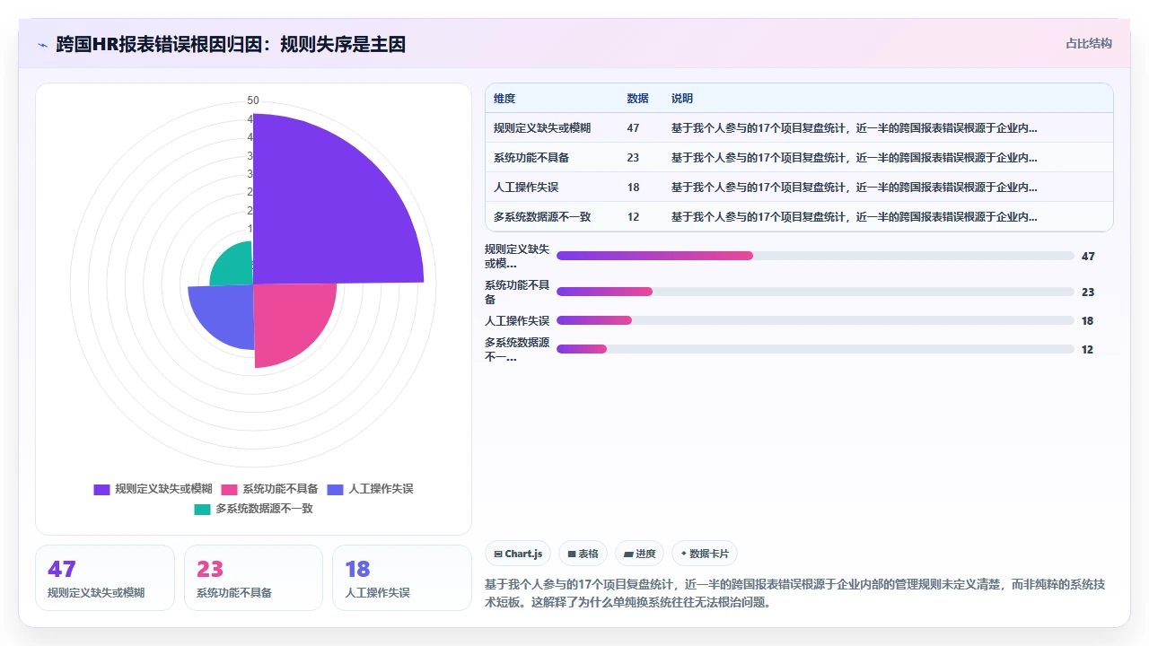This screenshot has width=1149, height=646.
Task: Click progress bar for 规则定义缺失或模…
Action: tap(815, 256)
